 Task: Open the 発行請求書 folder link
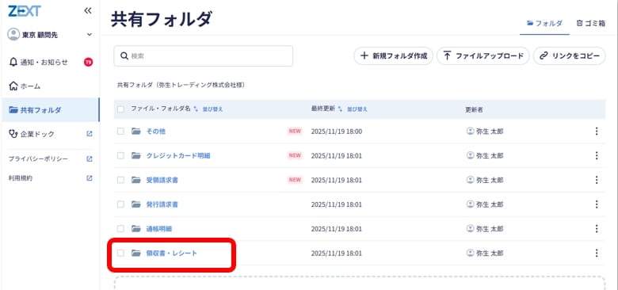tap(162, 204)
